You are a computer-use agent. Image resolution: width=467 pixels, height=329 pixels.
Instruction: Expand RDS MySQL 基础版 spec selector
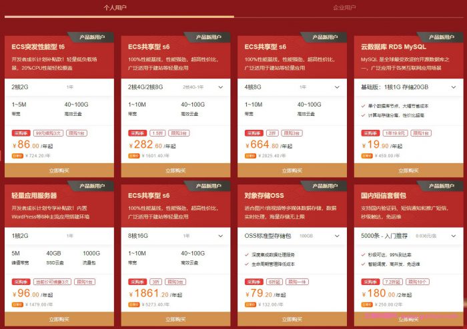click(452, 87)
